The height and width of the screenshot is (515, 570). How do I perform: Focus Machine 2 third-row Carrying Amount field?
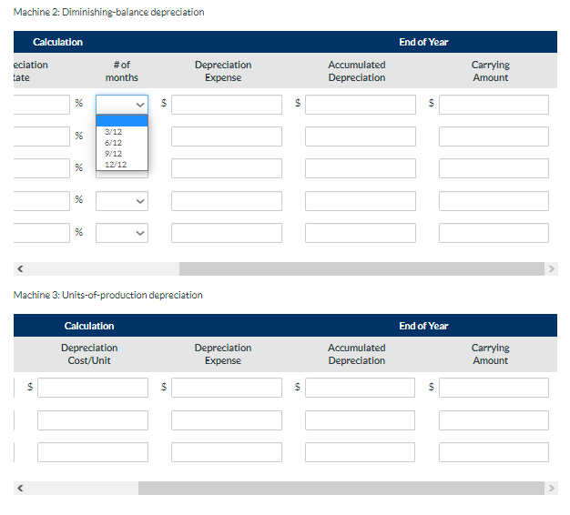click(x=494, y=168)
